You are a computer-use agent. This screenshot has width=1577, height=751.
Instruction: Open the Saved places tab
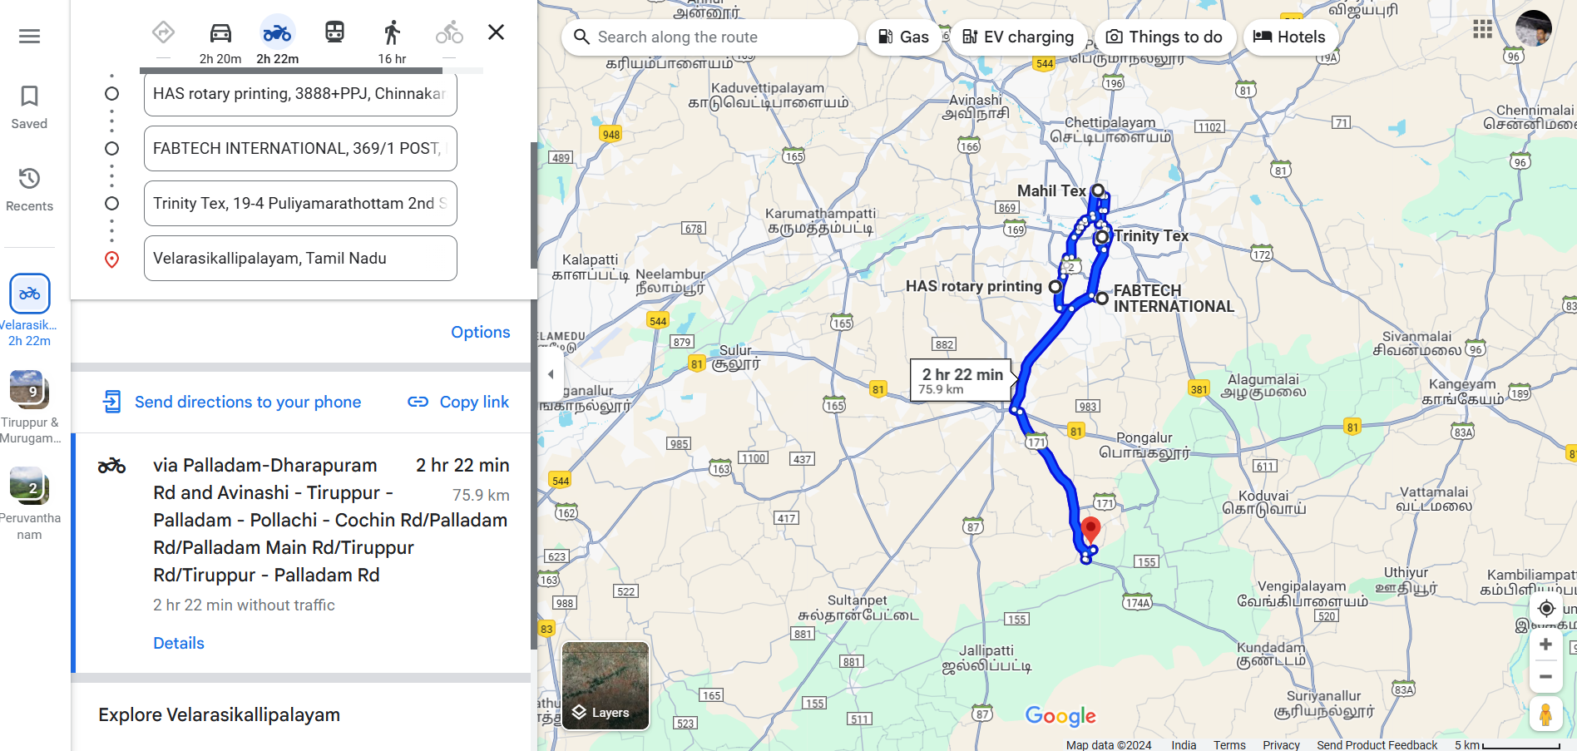[29, 108]
